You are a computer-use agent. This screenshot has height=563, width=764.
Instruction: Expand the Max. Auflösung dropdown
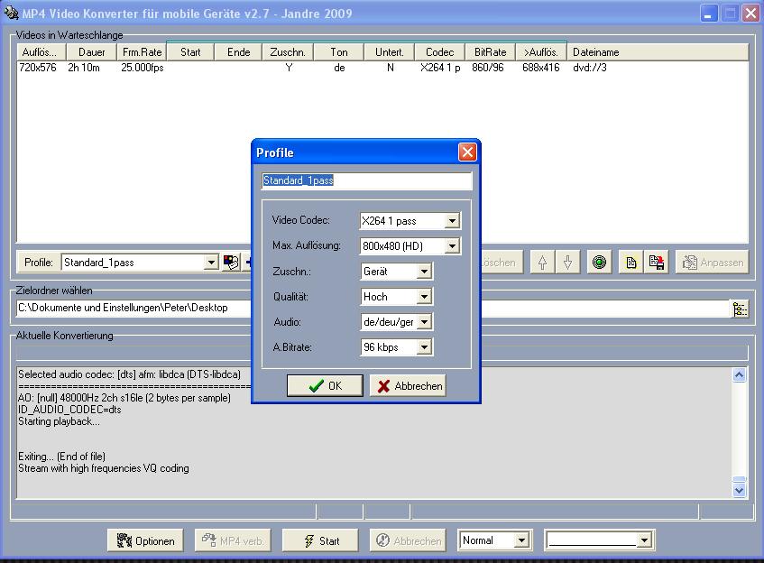pyautogui.click(x=452, y=246)
